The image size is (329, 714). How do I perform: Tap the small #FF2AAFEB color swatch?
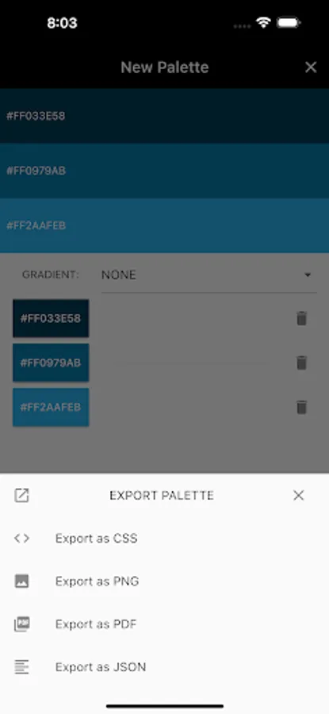point(51,407)
